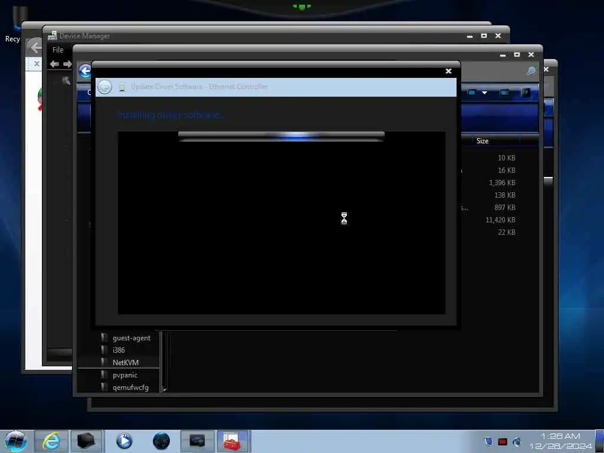Click the shield tray icon
This screenshot has width=604, height=453.
coord(488,441)
